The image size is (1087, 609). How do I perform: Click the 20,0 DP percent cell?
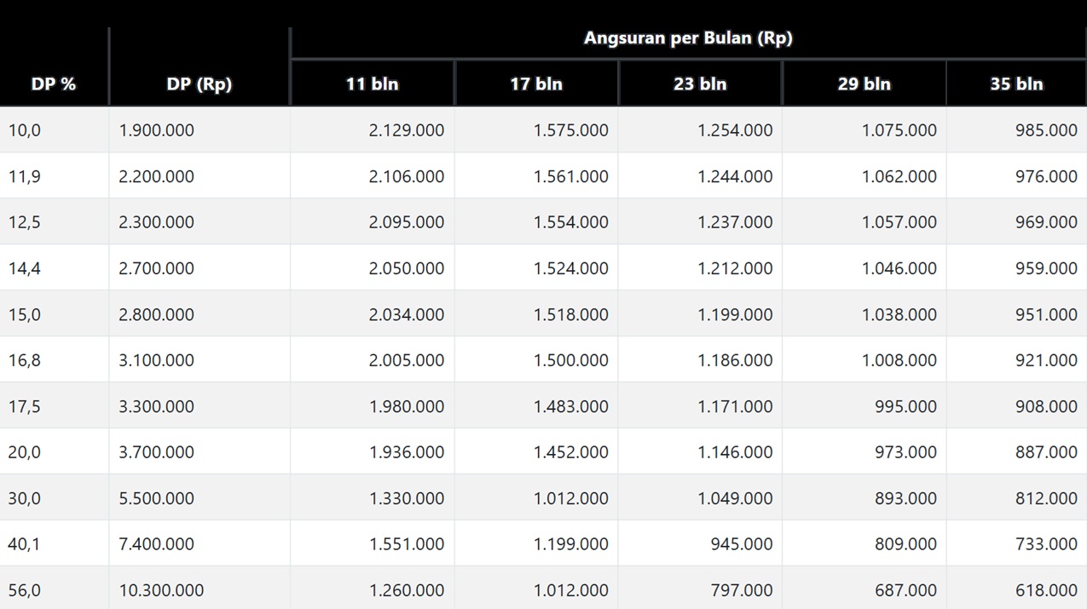tap(24, 452)
